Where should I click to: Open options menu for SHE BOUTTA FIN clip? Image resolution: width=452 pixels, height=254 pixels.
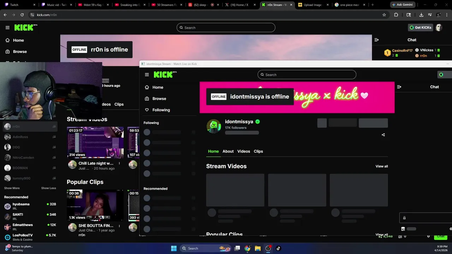tap(119, 226)
